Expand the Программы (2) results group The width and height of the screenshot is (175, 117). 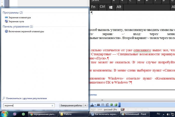[x=12, y=12]
